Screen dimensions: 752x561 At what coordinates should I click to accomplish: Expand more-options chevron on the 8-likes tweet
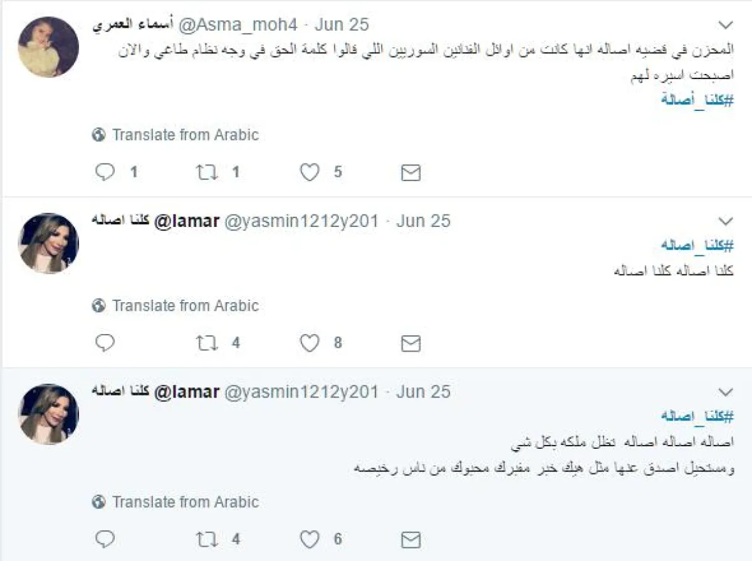725,221
